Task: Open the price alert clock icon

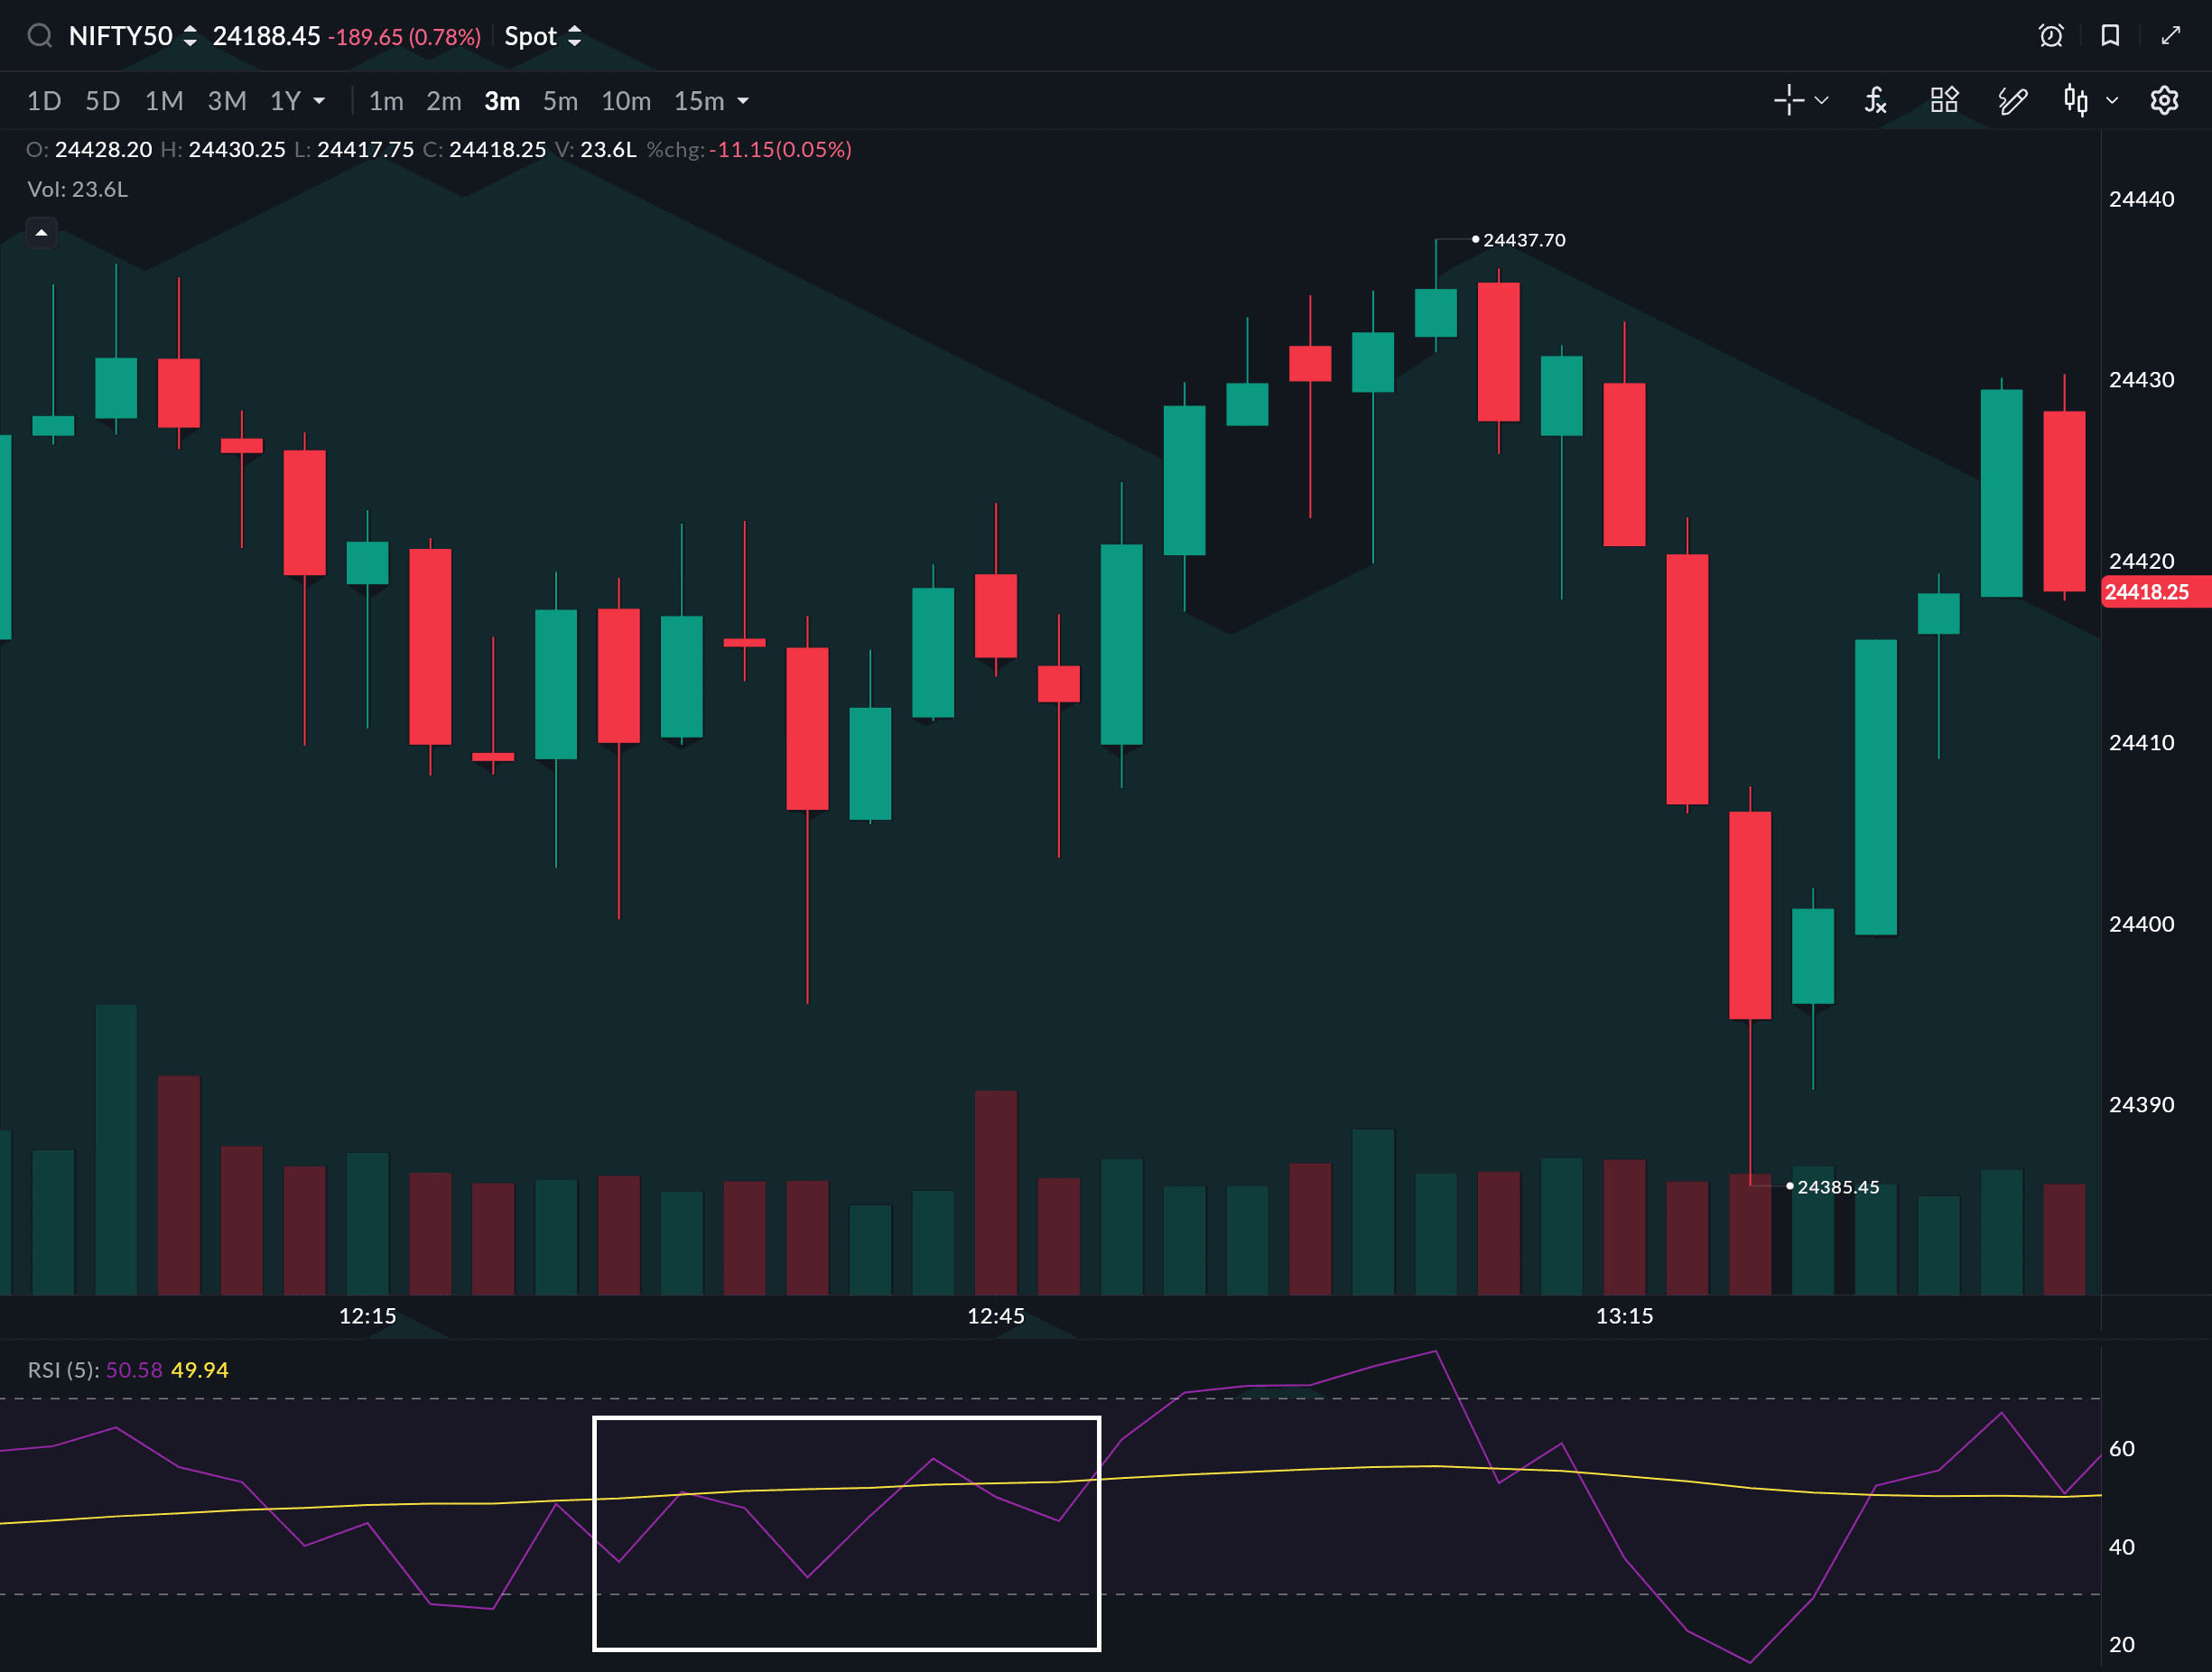Action: (2051, 36)
